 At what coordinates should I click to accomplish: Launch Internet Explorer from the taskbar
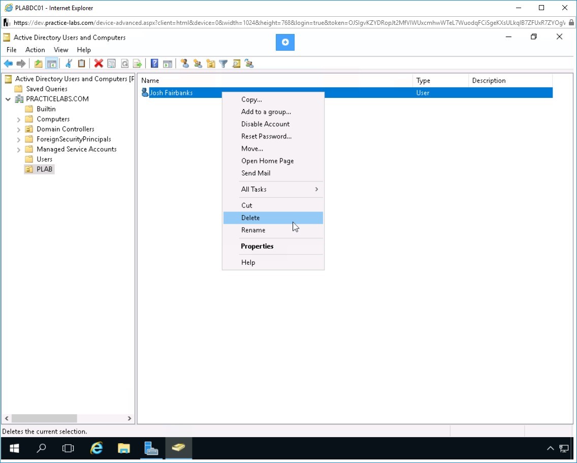[97, 448]
